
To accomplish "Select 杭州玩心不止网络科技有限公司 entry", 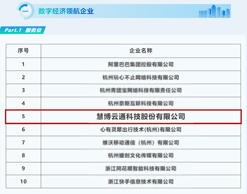I will click(x=141, y=78).
